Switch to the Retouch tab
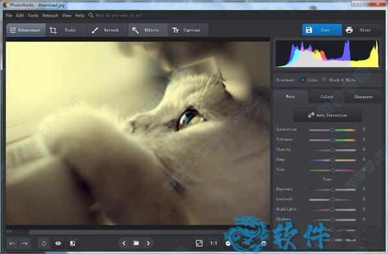 pyautogui.click(x=107, y=30)
